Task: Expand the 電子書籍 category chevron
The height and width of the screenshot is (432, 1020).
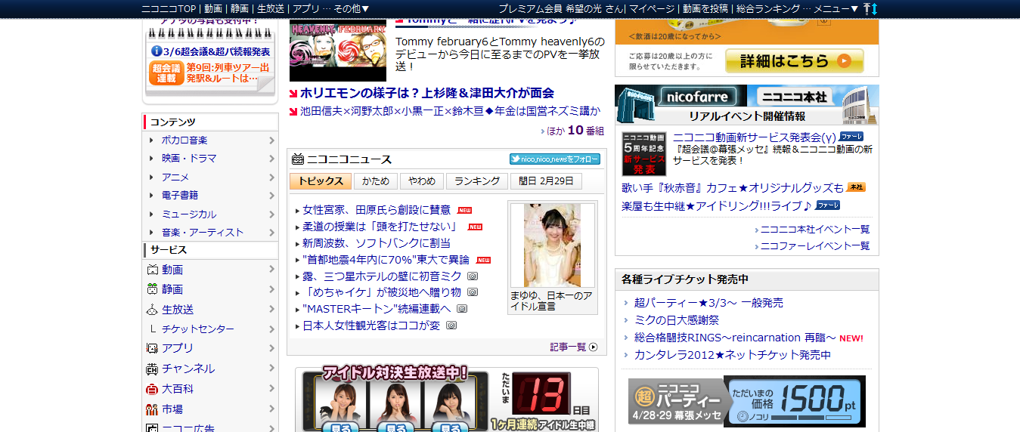Action: pos(271,195)
